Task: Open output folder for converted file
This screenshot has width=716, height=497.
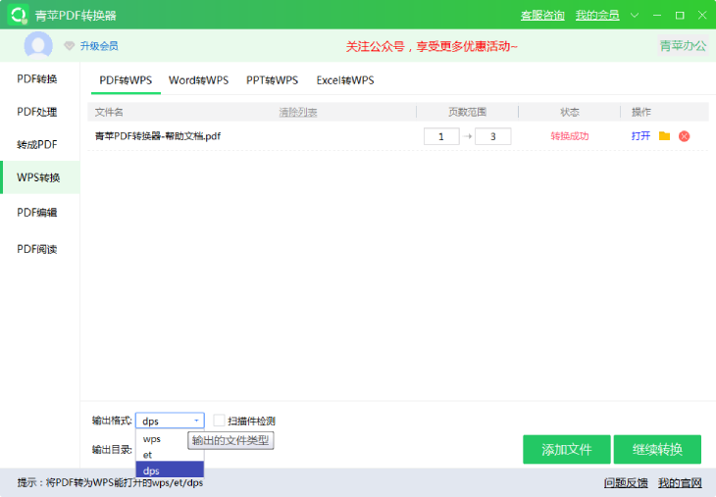Action: click(664, 136)
